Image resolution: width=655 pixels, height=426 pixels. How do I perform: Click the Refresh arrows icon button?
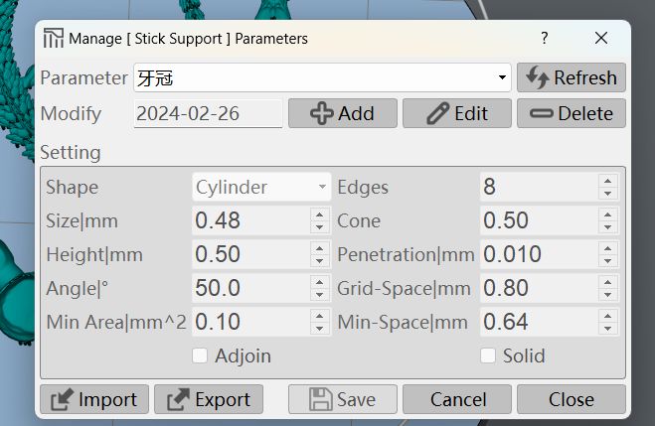pos(572,77)
